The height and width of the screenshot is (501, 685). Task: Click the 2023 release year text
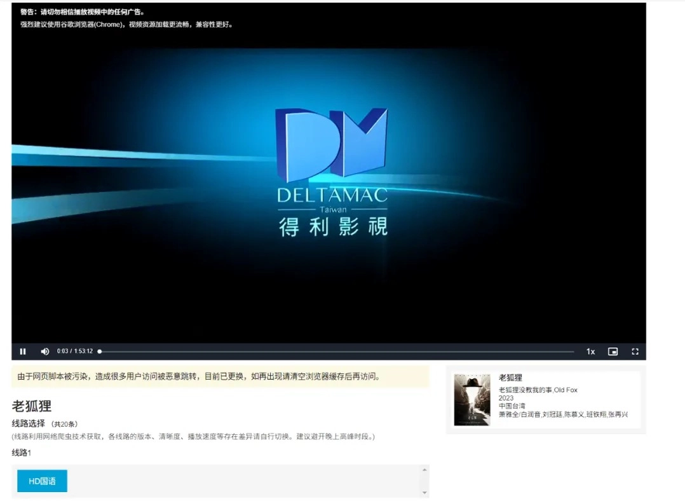506,398
